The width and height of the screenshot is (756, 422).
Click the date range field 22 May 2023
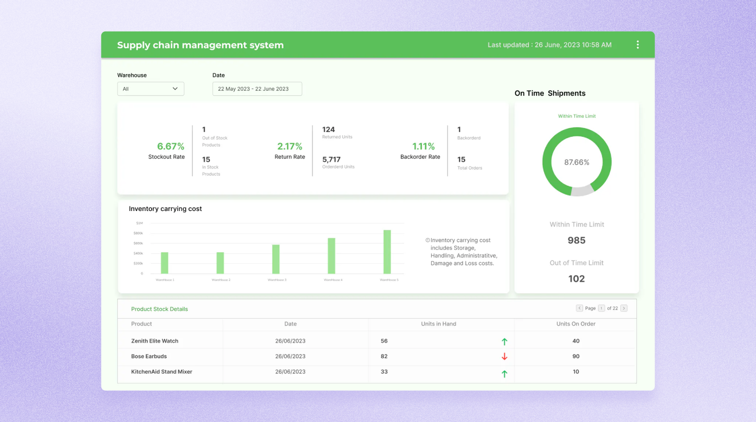click(257, 89)
